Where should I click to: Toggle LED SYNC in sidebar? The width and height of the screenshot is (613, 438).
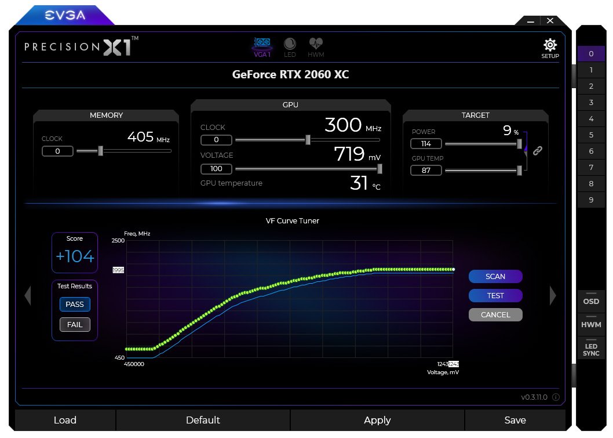click(591, 349)
